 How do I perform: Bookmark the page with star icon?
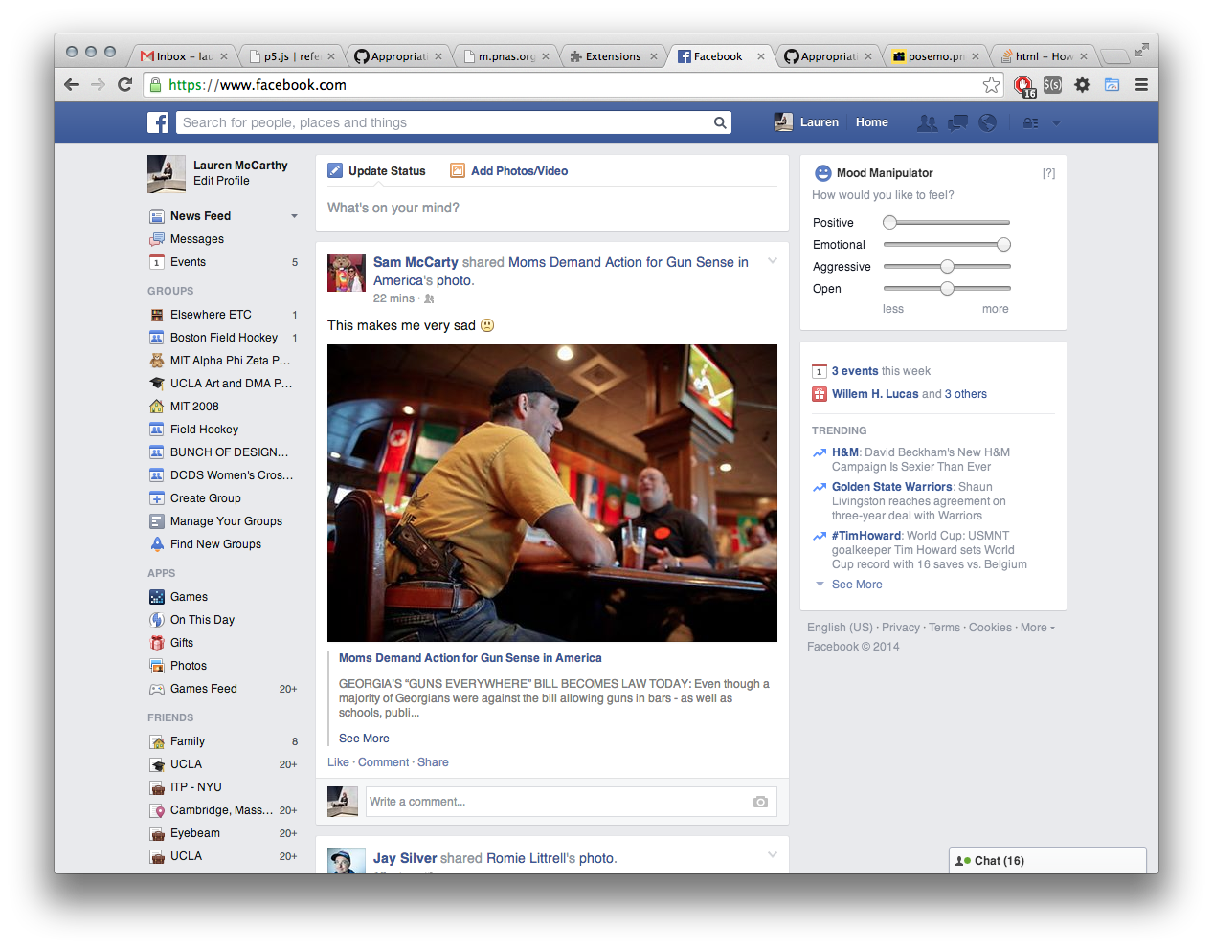[991, 85]
